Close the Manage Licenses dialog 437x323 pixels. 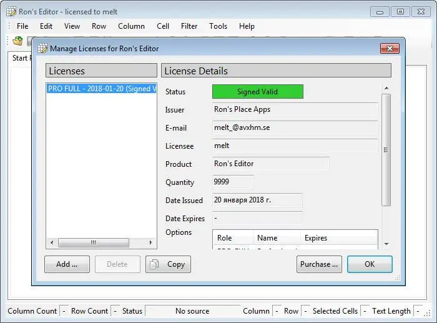[x=390, y=49]
